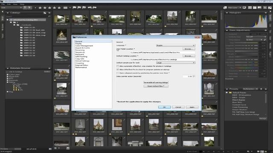Screen dimensions: 273x153
Task: Select External Editor in Preferences list
Action: click(81, 65)
